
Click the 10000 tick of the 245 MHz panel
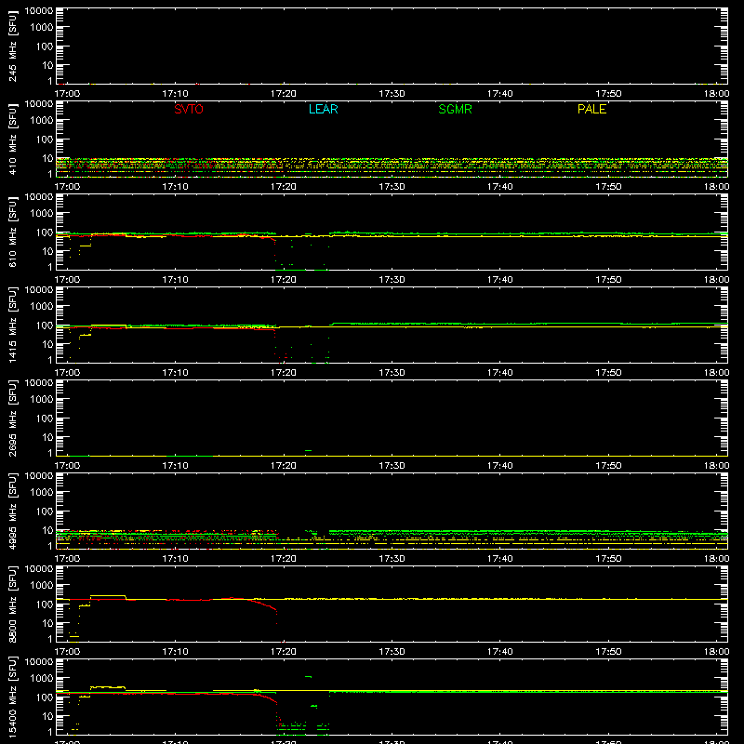pos(39,11)
